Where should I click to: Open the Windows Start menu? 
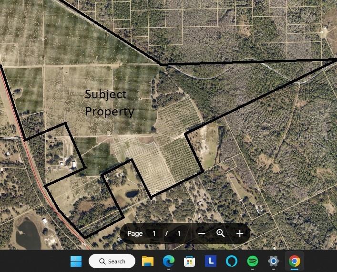click(x=76, y=261)
